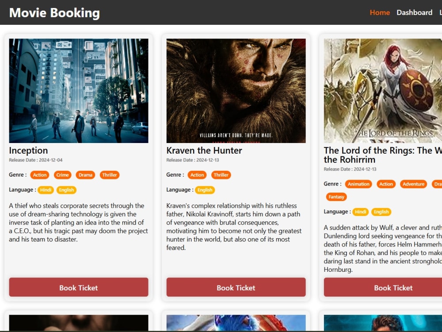Viewport: 442px width, 332px height.
Task: Click Lord of the Rings' English tag
Action: (381, 212)
